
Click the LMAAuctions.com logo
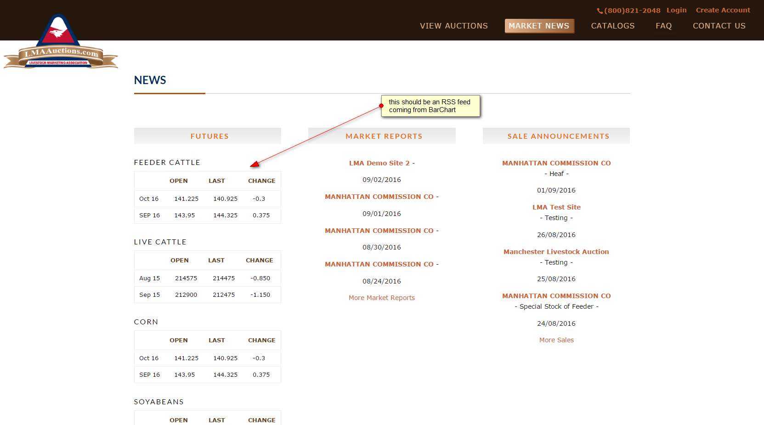point(61,43)
